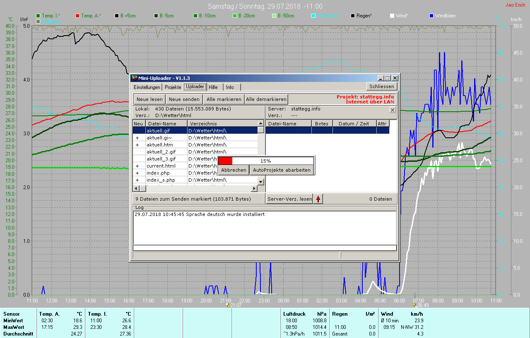Click the Mini-Uploader title bar icon
Screen dimensions: 530x338
134,78
